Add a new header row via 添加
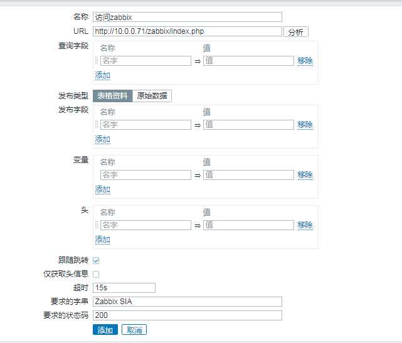 (102, 240)
